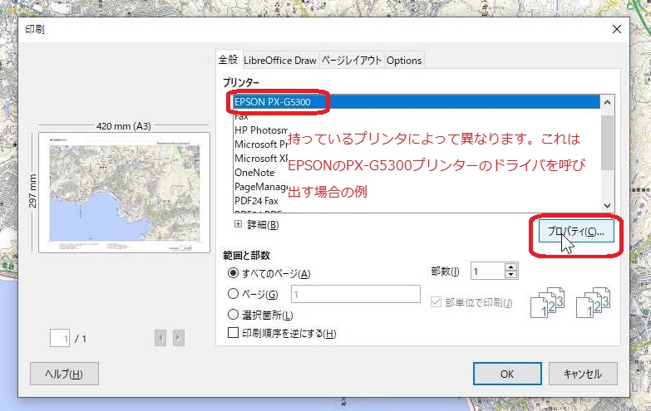Decrease 部数 copies with down arrow
Image resolution: width=651 pixels, height=411 pixels.
510,276
